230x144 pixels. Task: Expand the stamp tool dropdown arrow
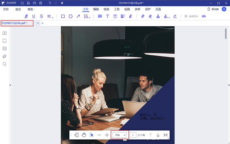pos(169,18)
